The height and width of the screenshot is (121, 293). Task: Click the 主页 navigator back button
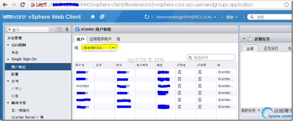27,30
